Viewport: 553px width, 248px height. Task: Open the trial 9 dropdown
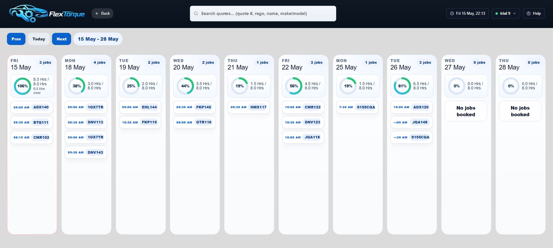pos(506,14)
